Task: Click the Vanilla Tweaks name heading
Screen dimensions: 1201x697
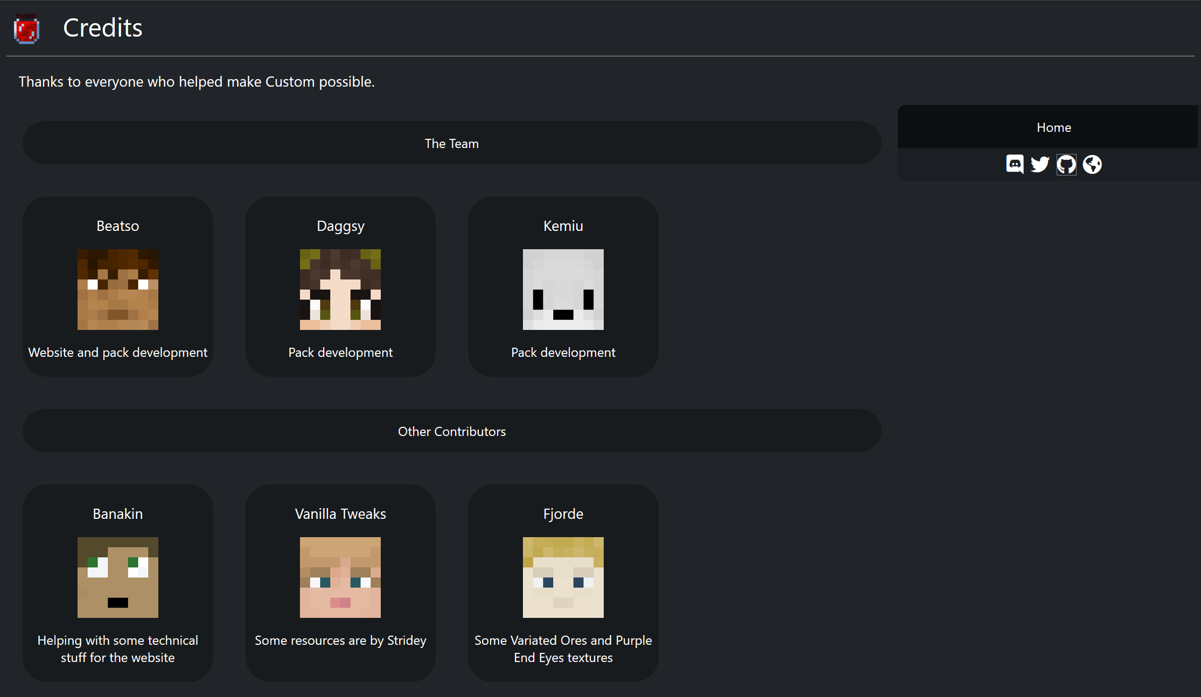Action: point(340,514)
